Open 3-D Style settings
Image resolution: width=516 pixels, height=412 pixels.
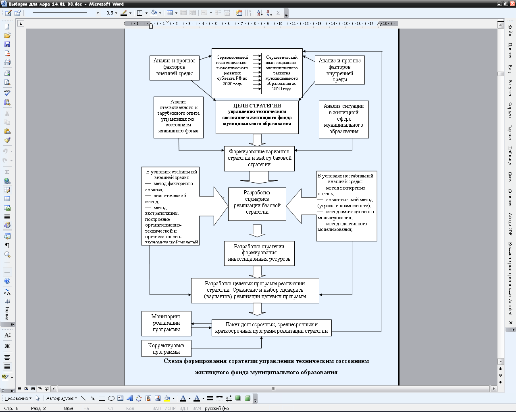pos(247,398)
